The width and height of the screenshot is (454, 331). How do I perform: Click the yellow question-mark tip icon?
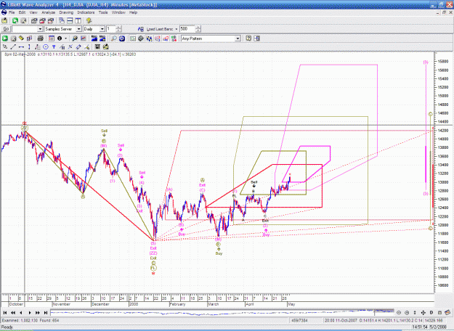[x=89, y=20]
